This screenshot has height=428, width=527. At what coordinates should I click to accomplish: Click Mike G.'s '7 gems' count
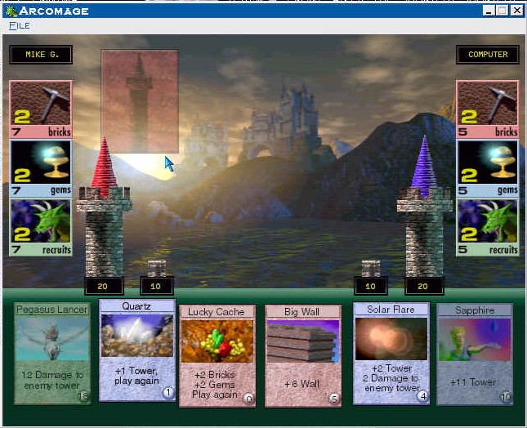tap(41, 190)
